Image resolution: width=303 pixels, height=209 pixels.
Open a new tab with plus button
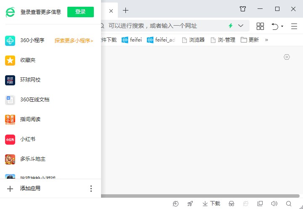[125, 11]
